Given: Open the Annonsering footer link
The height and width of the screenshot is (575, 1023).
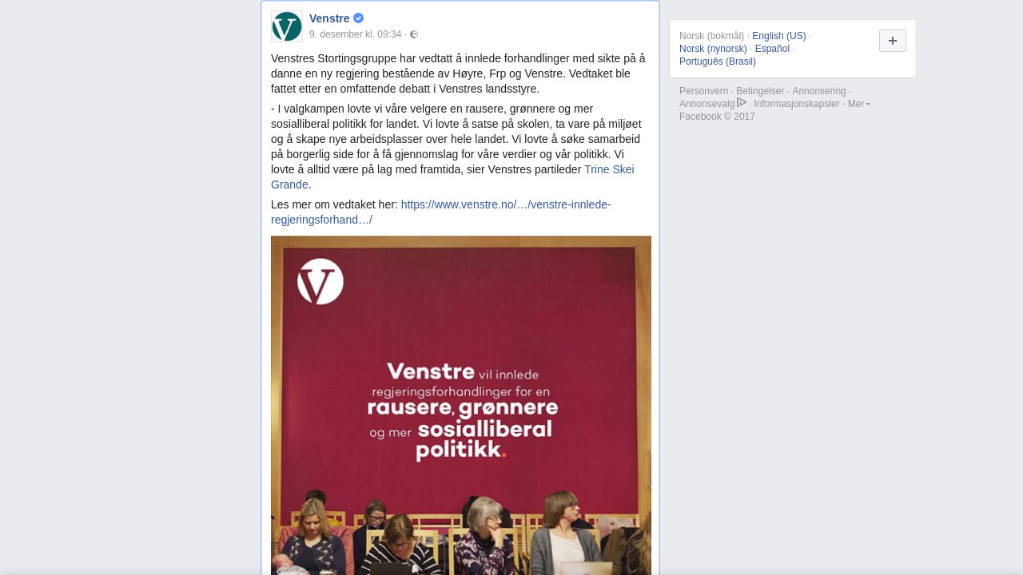Looking at the screenshot, I should (x=819, y=91).
